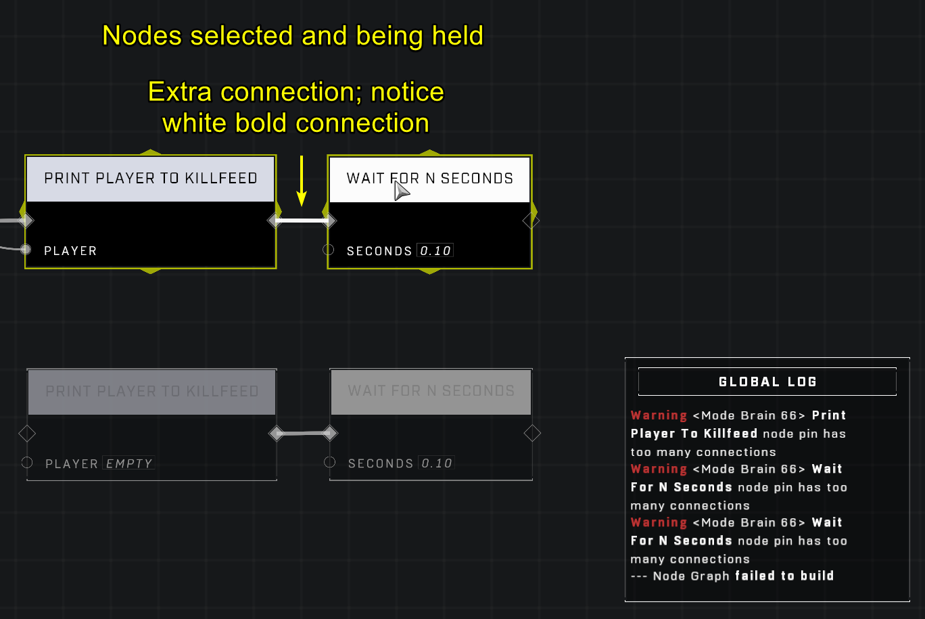925x619 pixels.
Task: Edit Seconds 0.10 value on selected Wait node
Action: pyautogui.click(x=435, y=251)
